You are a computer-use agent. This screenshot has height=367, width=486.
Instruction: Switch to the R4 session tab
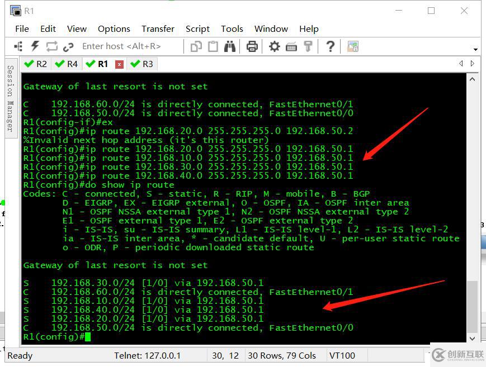[67, 64]
